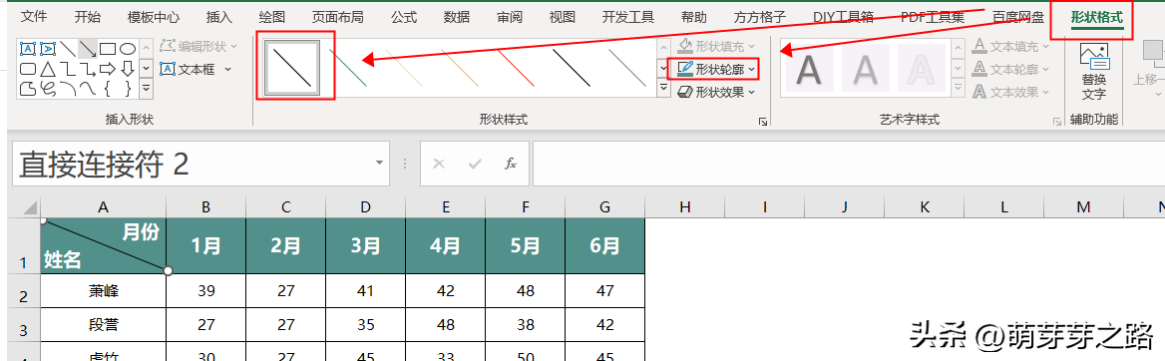Insert a left brace shape
This screenshot has height=361, width=1165.
point(108,89)
